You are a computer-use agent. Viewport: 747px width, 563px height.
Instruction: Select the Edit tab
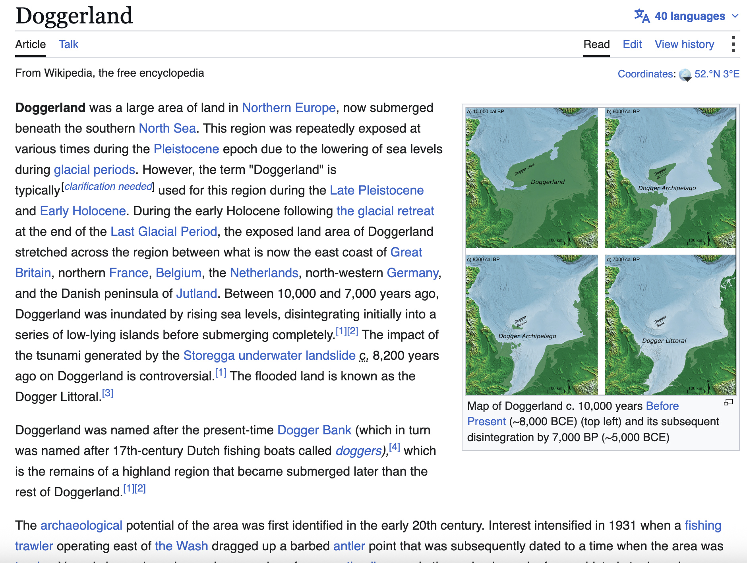pos(632,44)
